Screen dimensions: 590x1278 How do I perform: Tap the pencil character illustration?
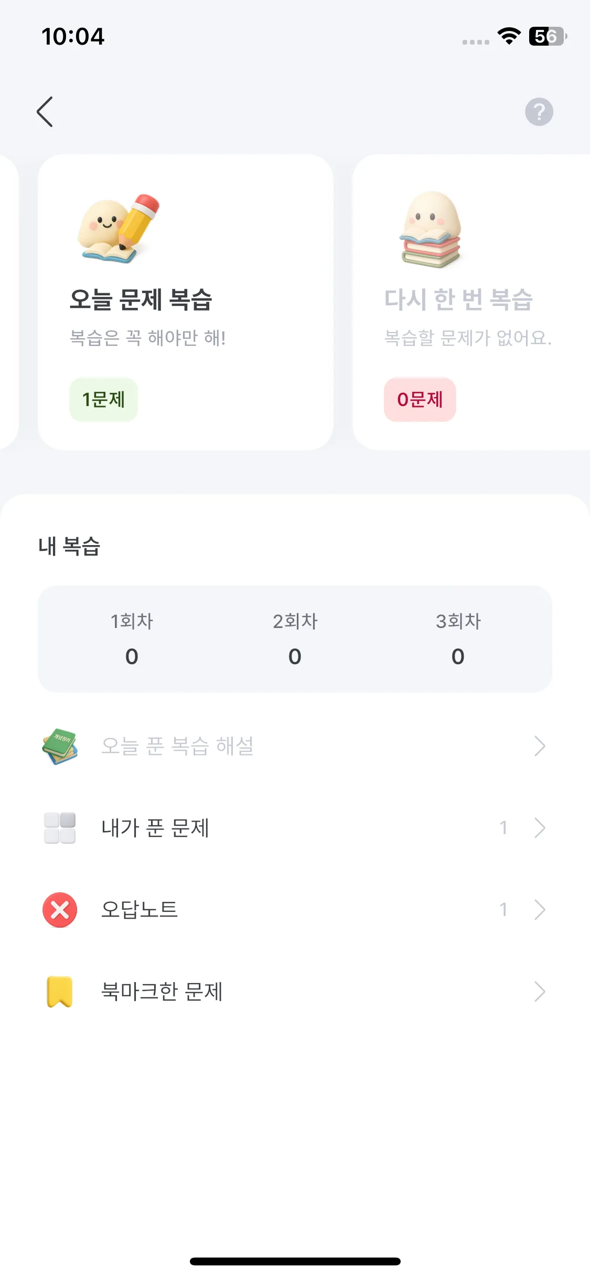pos(119,229)
